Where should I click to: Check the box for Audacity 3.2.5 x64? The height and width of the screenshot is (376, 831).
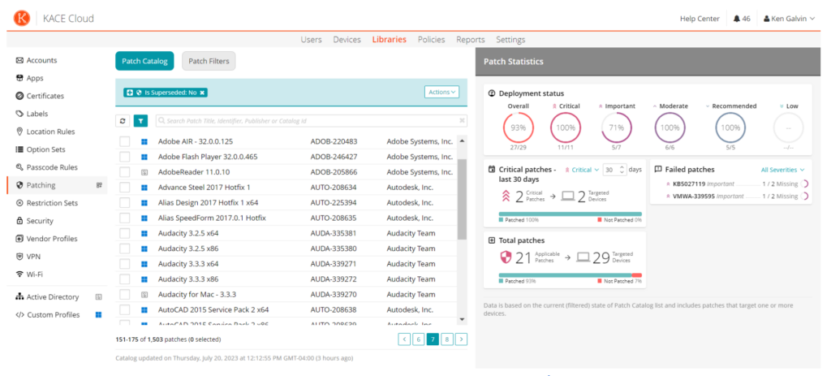124,233
